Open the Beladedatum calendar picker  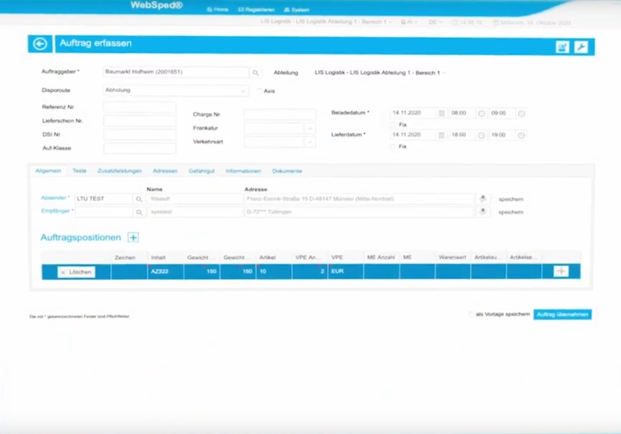442,113
